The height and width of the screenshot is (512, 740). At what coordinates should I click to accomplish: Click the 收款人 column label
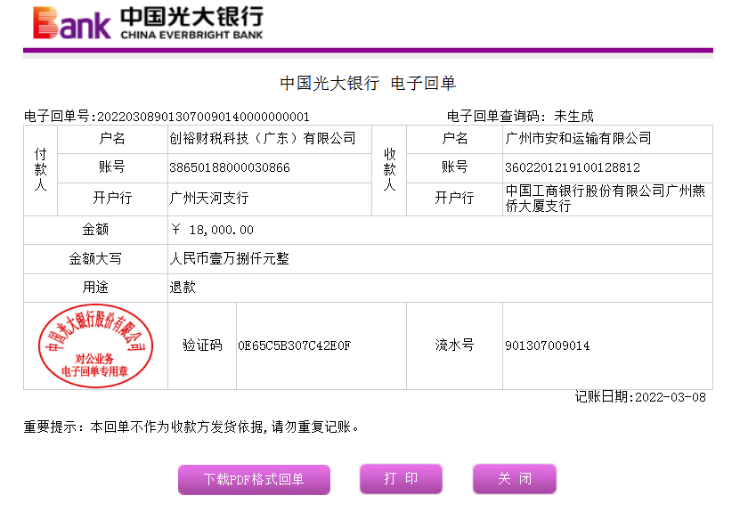389,170
